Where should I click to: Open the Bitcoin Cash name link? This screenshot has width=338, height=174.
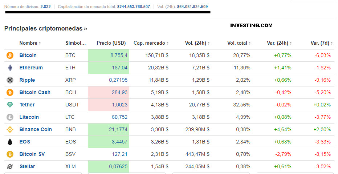pyautogui.click(x=35, y=93)
